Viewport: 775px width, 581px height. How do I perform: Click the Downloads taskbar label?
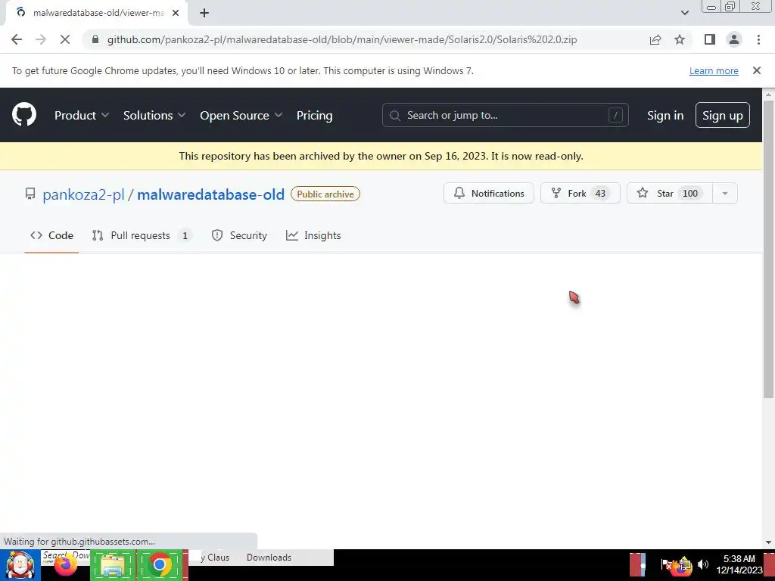[x=269, y=558]
